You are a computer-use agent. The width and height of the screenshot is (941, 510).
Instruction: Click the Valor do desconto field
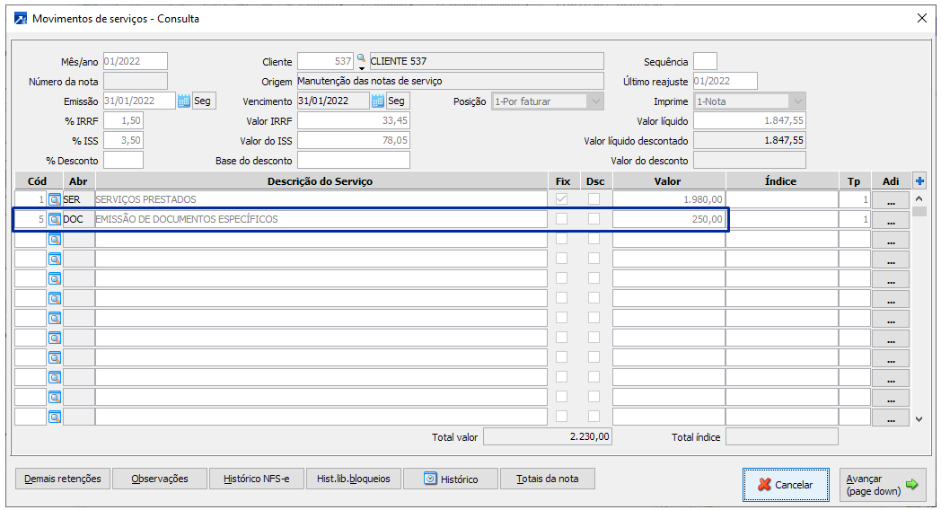[750, 160]
